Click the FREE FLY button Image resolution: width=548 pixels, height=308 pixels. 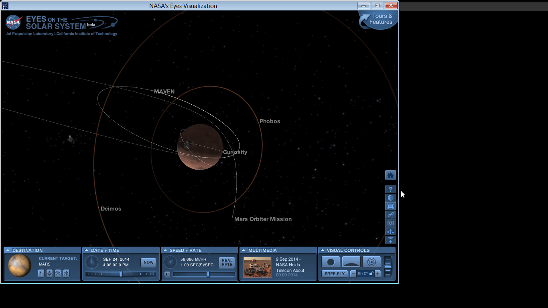pyautogui.click(x=335, y=274)
